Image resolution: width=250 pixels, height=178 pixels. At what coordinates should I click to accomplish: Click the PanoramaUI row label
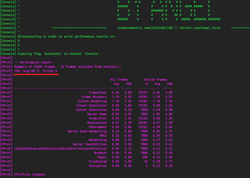tap(98, 127)
